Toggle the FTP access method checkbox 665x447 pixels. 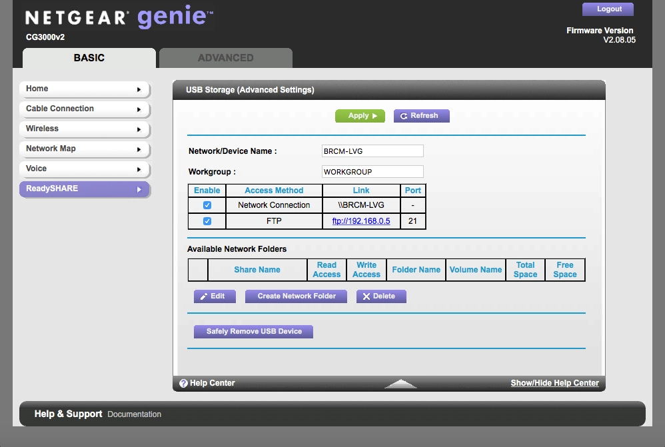(x=207, y=221)
